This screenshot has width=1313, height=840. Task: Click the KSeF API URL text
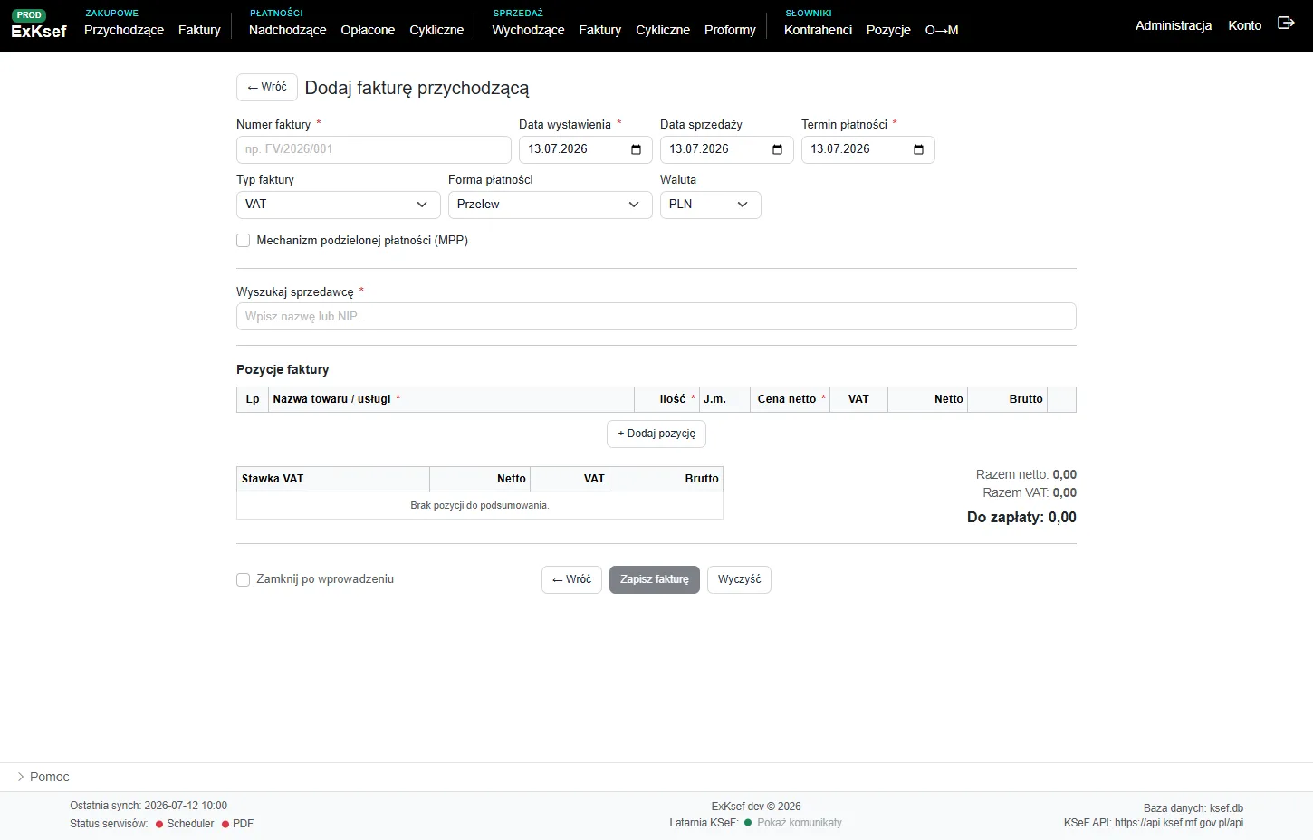(1154, 823)
